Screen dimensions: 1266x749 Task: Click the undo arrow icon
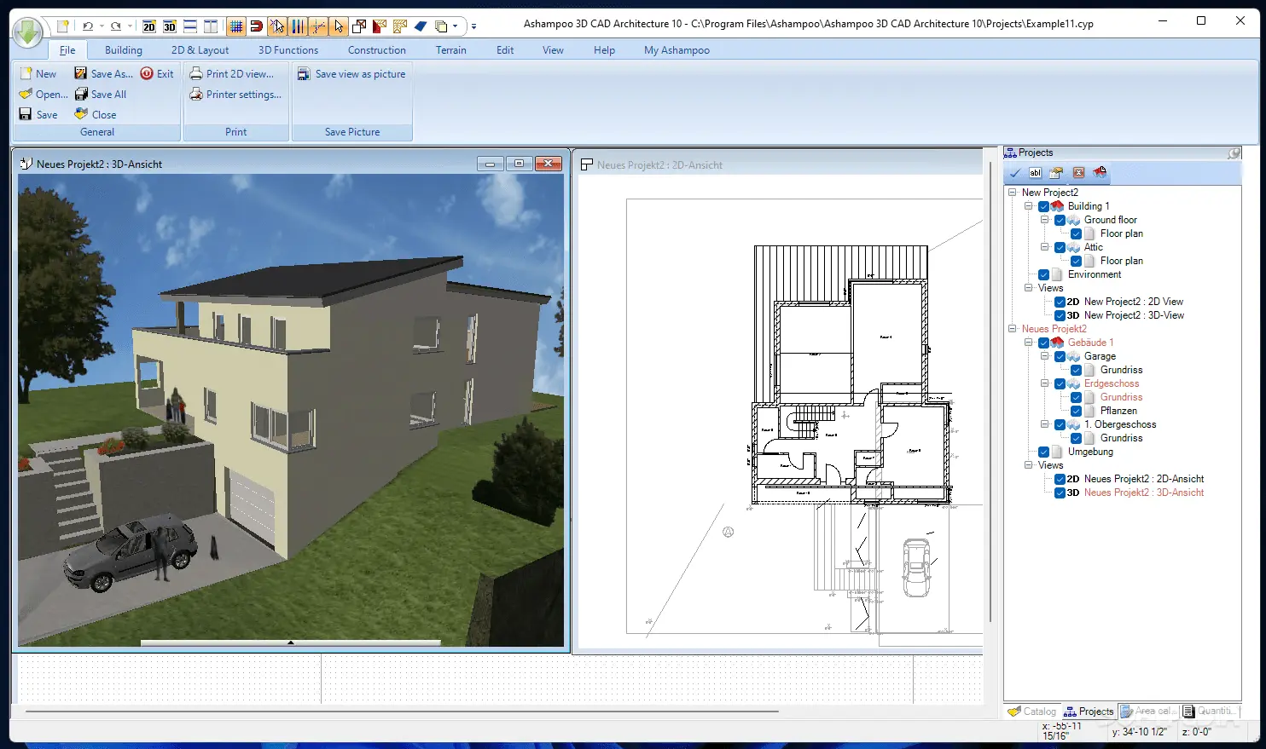tap(87, 26)
